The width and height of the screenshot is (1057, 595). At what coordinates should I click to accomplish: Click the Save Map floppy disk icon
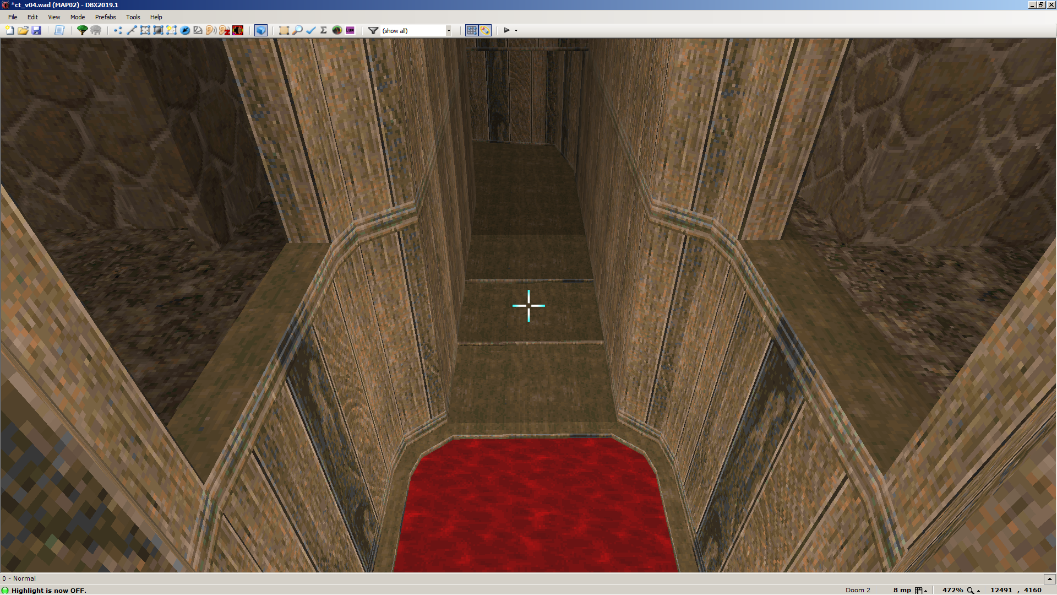[x=36, y=30]
